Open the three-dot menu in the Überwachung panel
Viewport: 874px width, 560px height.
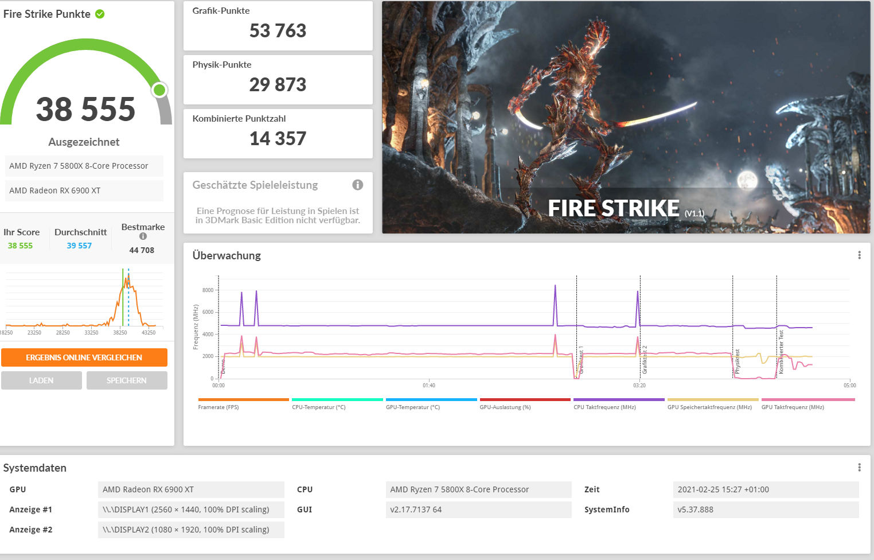coord(859,255)
